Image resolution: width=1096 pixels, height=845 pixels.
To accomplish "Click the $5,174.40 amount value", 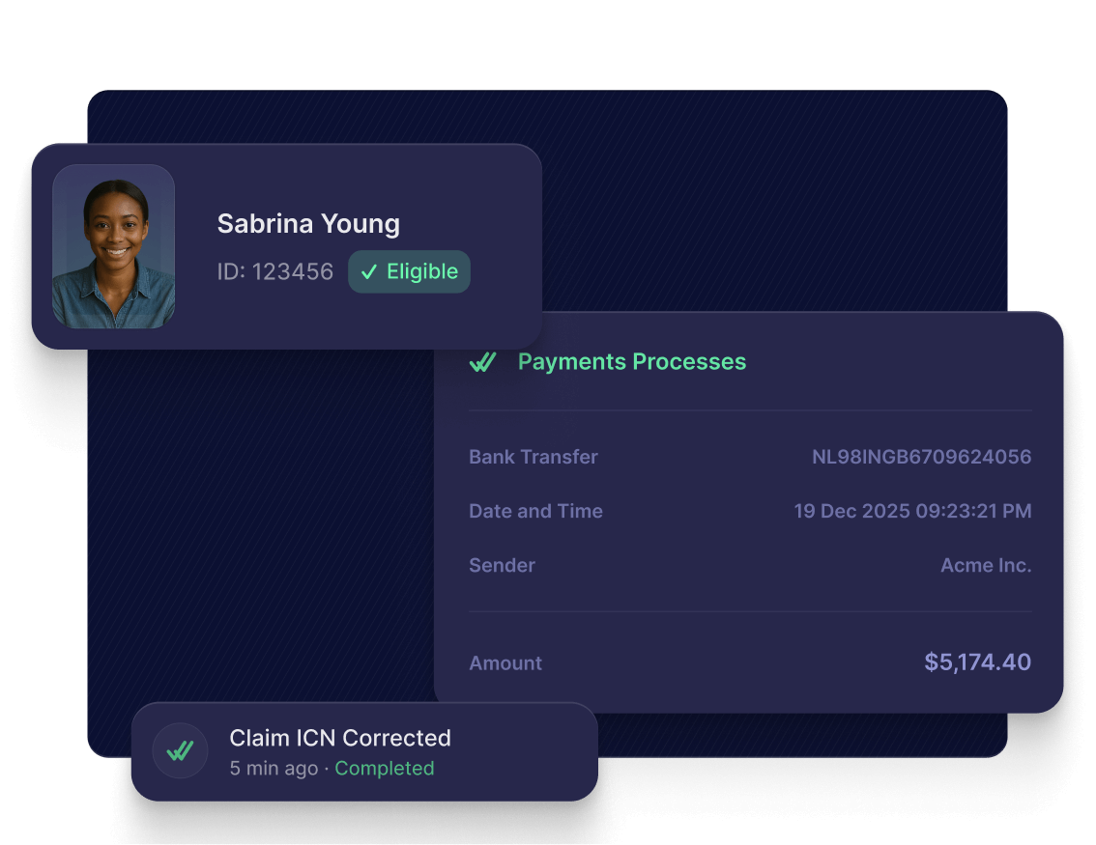I will (977, 662).
